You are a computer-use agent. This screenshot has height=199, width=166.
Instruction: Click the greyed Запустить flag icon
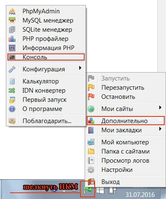(91, 78)
